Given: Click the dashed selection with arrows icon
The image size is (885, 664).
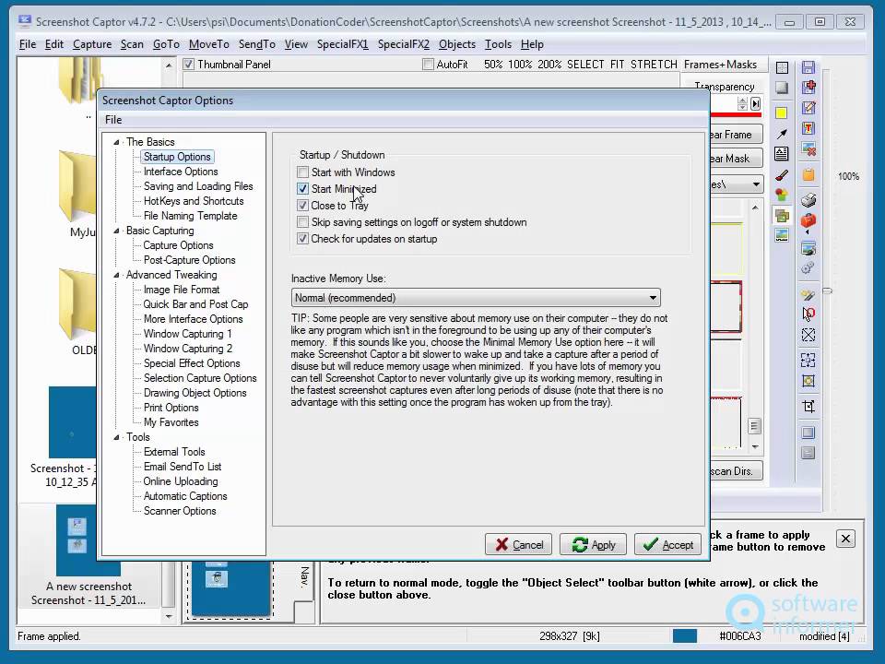Looking at the screenshot, I should (x=808, y=360).
